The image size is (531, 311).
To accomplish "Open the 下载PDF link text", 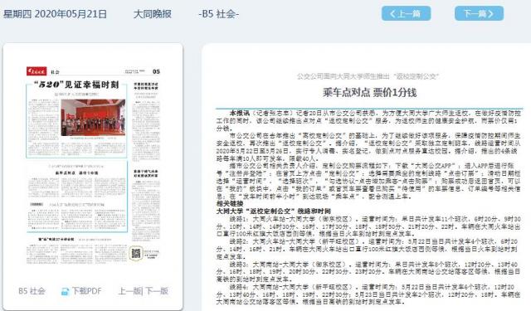I will 86,291.
